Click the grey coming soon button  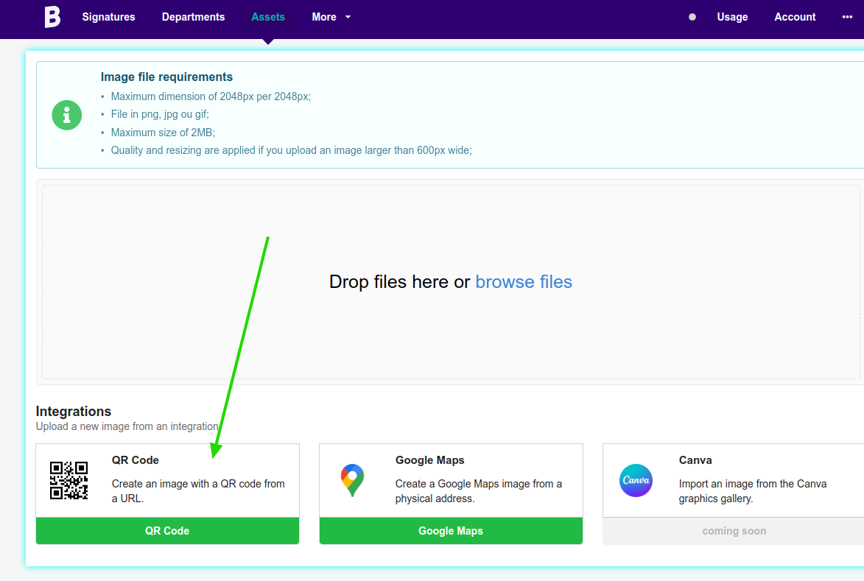[734, 531]
